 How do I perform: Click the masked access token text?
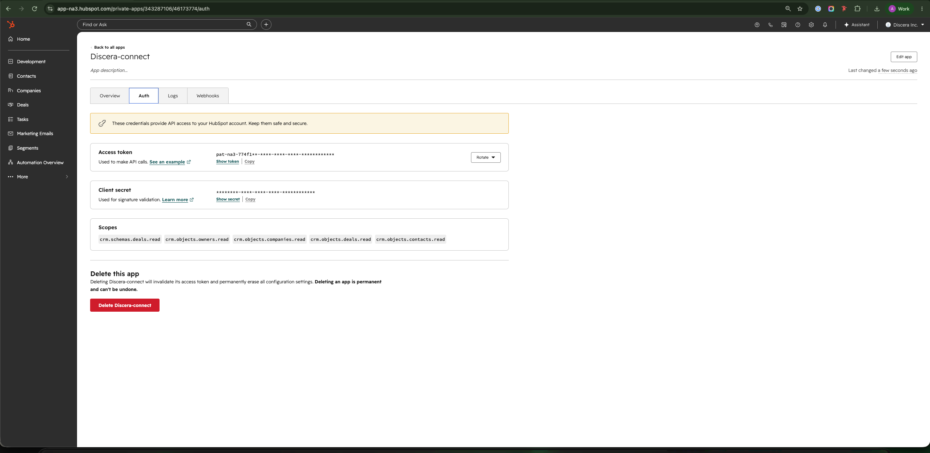pyautogui.click(x=275, y=154)
